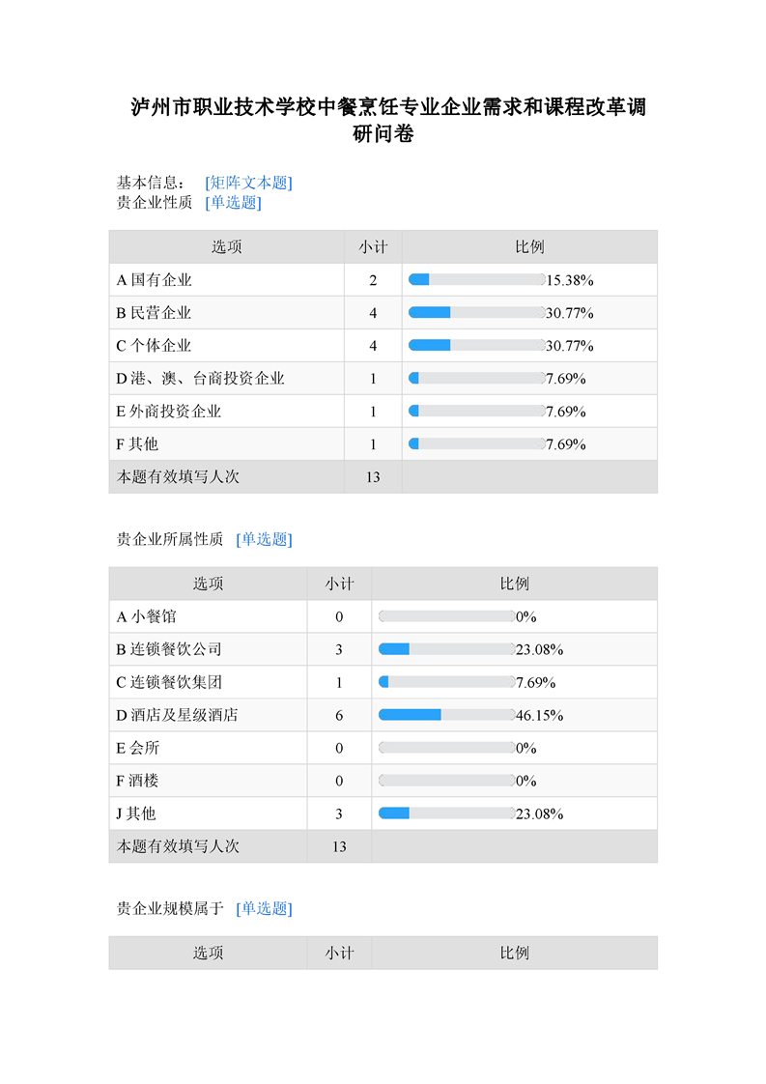Click the 'J 其他' option cell
The height and width of the screenshot is (1084, 766).
[x=136, y=813]
